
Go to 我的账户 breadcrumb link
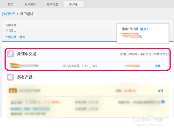8,14
